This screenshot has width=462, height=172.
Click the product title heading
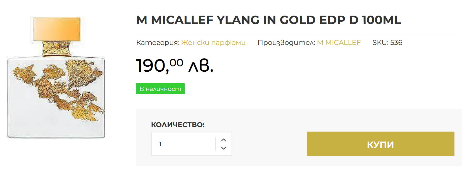pyautogui.click(x=269, y=20)
